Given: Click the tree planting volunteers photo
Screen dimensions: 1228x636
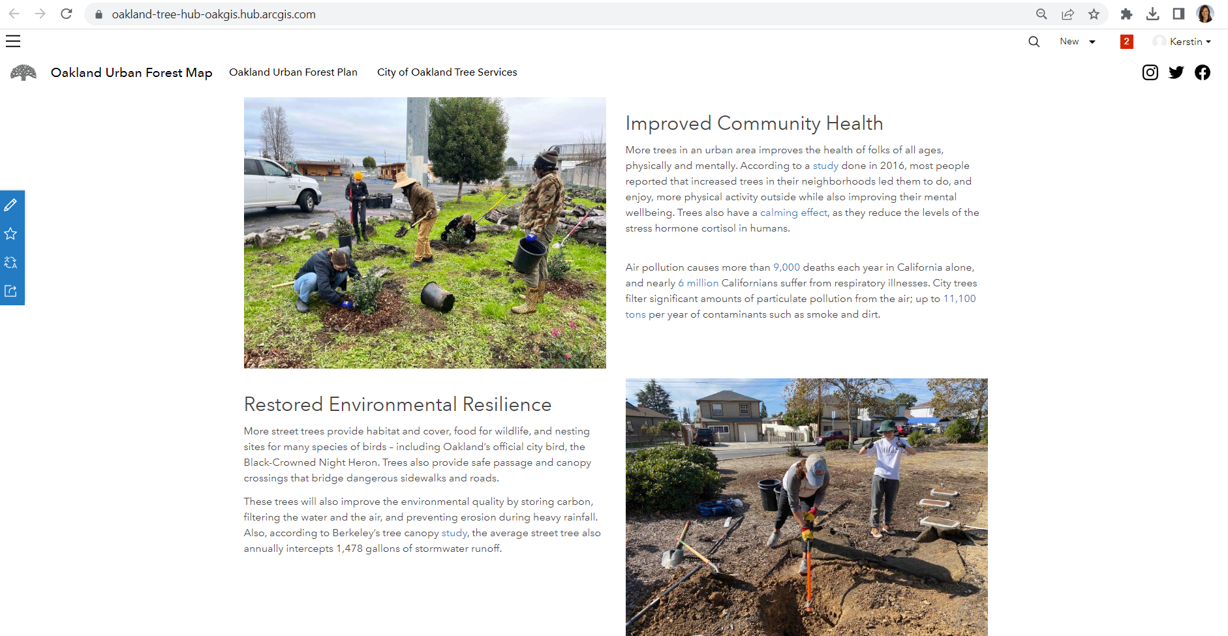Looking at the screenshot, I should click(425, 233).
